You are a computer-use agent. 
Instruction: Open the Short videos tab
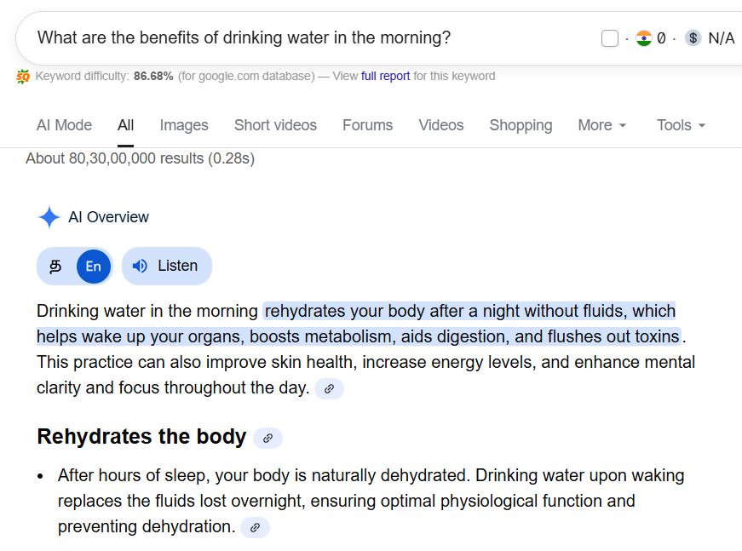275,125
